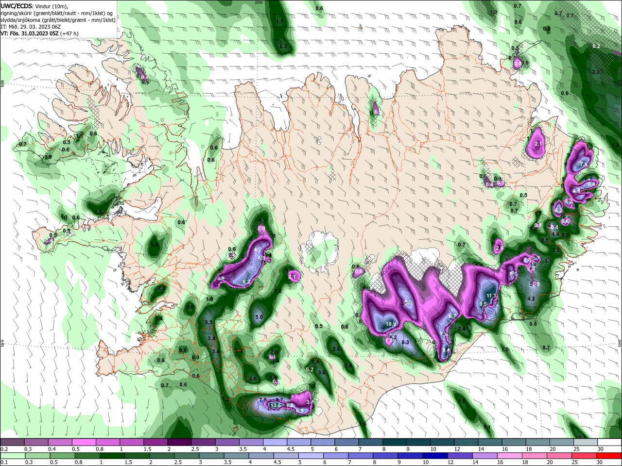
Task: Click upper legend swatch between 9 and 10
Action: tap(418, 442)
